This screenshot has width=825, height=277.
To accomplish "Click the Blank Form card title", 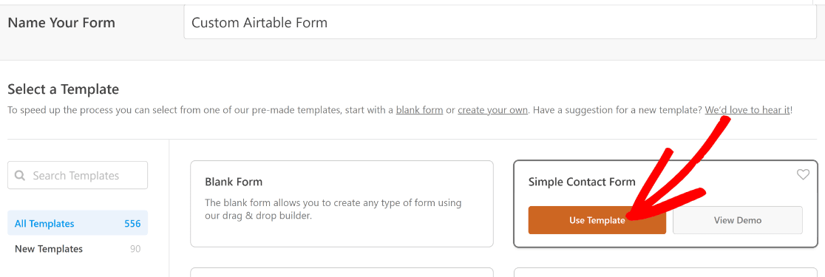I will pos(234,182).
